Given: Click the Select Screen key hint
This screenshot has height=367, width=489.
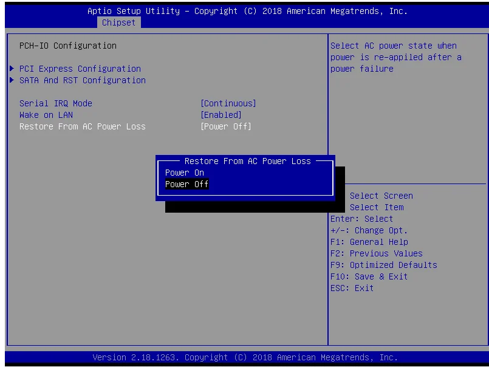Looking at the screenshot, I should pos(381,196).
